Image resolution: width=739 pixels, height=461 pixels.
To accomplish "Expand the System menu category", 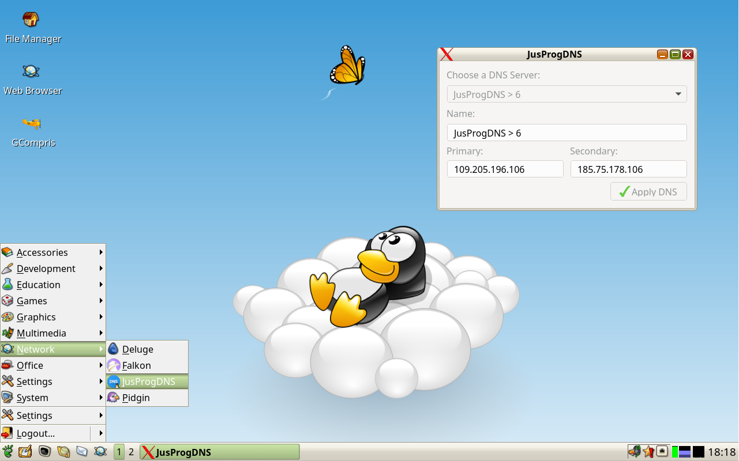I will (53, 398).
